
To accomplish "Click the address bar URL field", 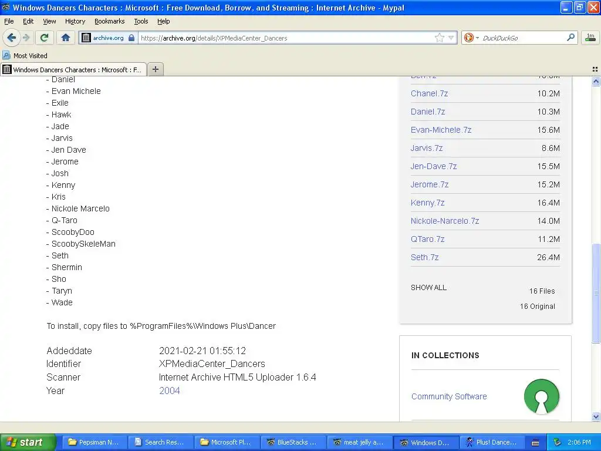I will [x=286, y=38].
